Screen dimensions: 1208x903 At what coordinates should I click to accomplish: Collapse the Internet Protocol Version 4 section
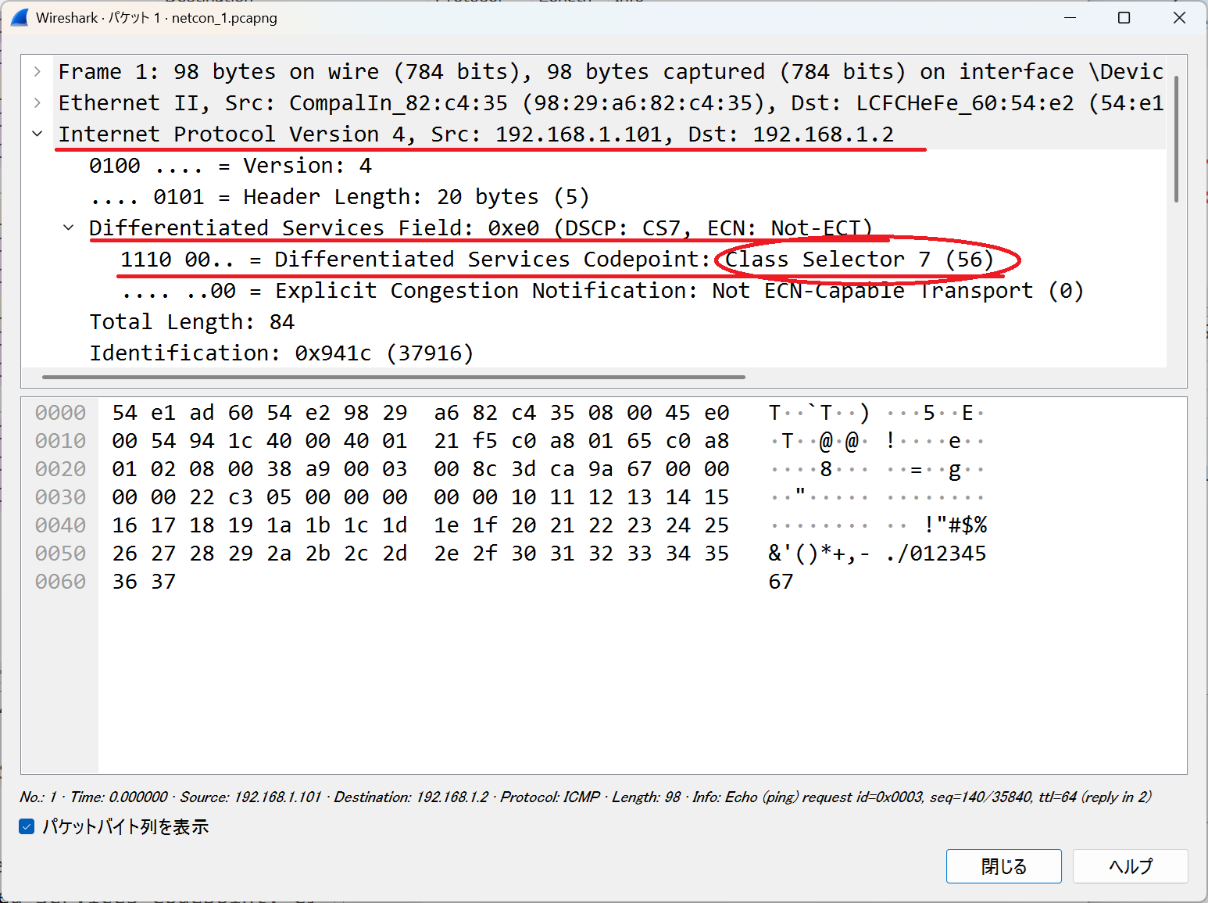click(38, 134)
